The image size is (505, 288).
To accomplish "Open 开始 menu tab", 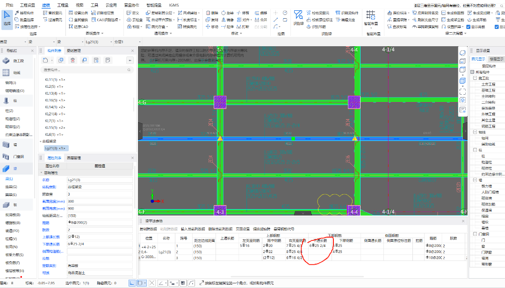I will tap(9, 5).
